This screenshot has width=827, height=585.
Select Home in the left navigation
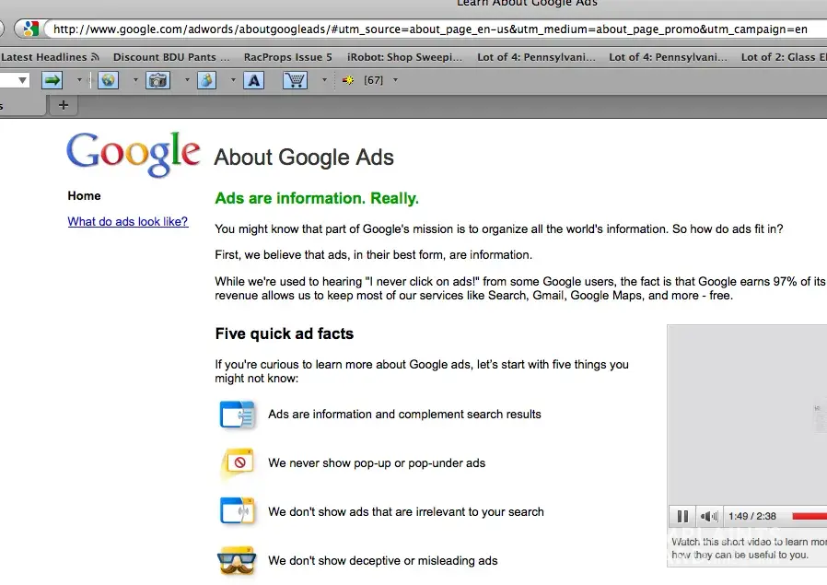coord(84,195)
